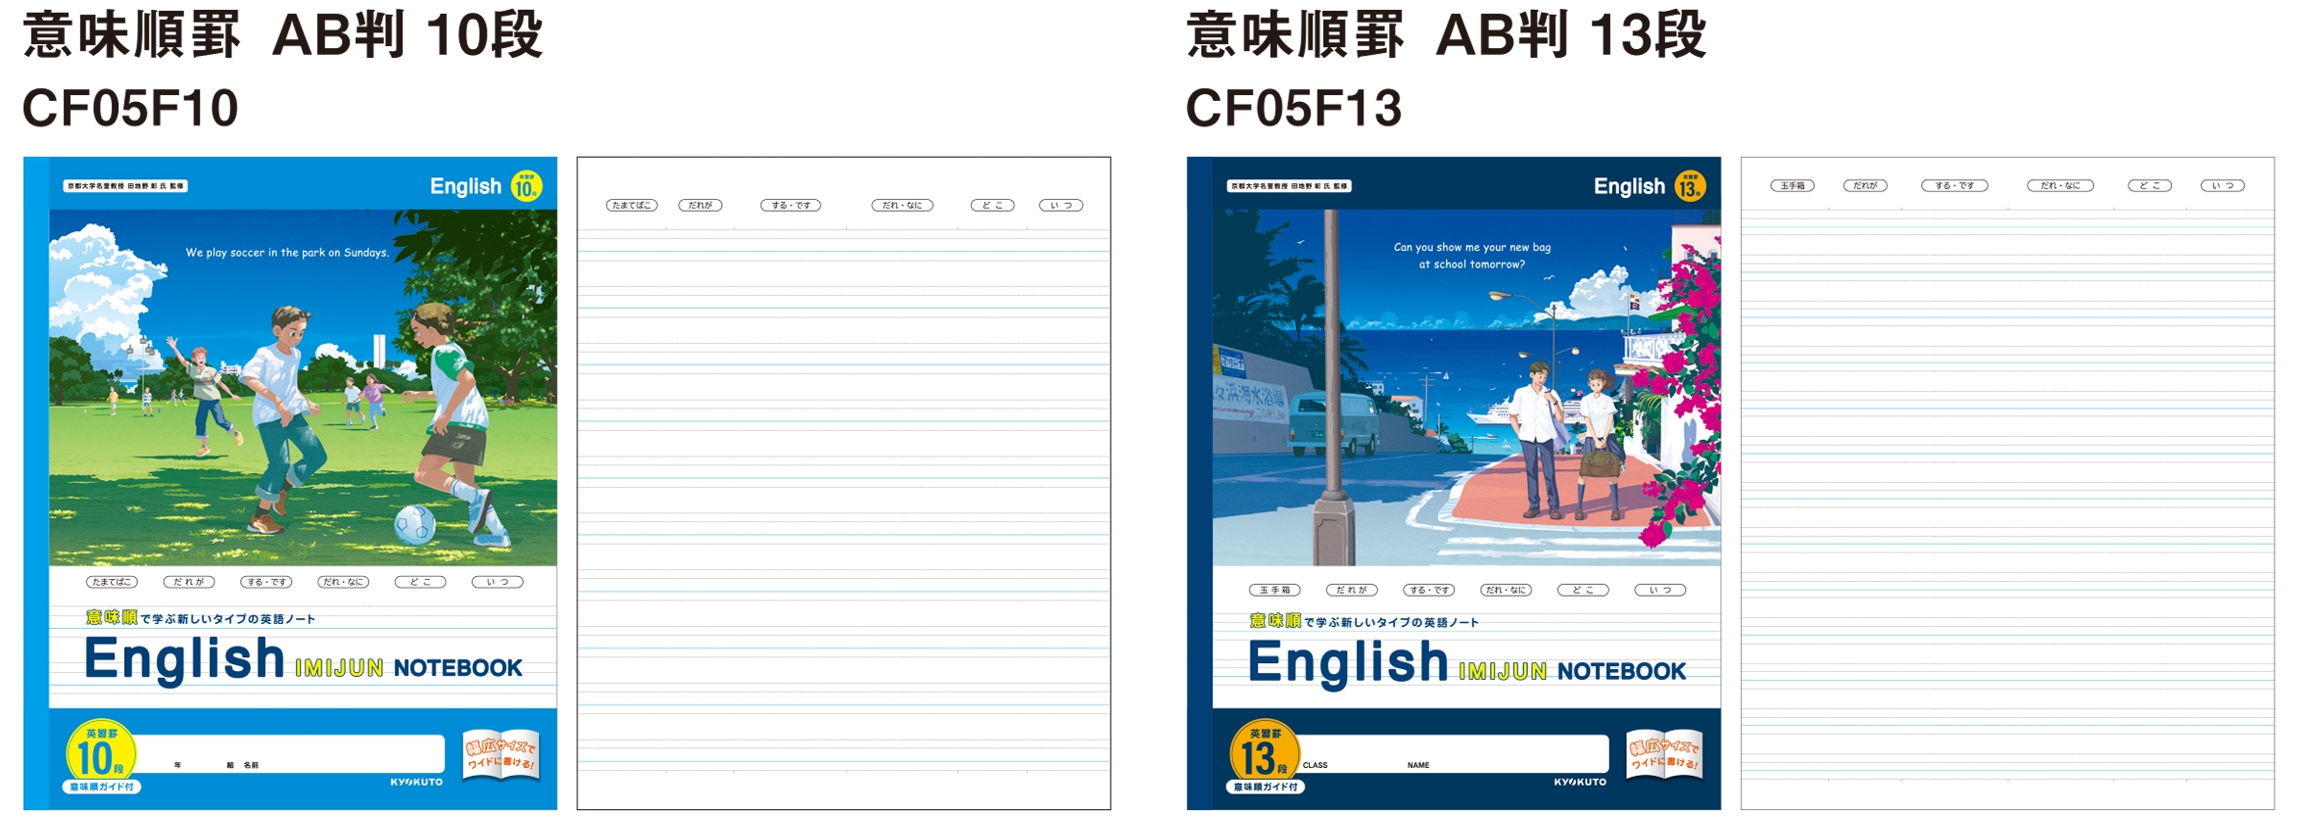Click the どこ label on the 13段 ruled sheet
Image resolution: width=2299 pixels, height=820 pixels.
(x=2150, y=185)
